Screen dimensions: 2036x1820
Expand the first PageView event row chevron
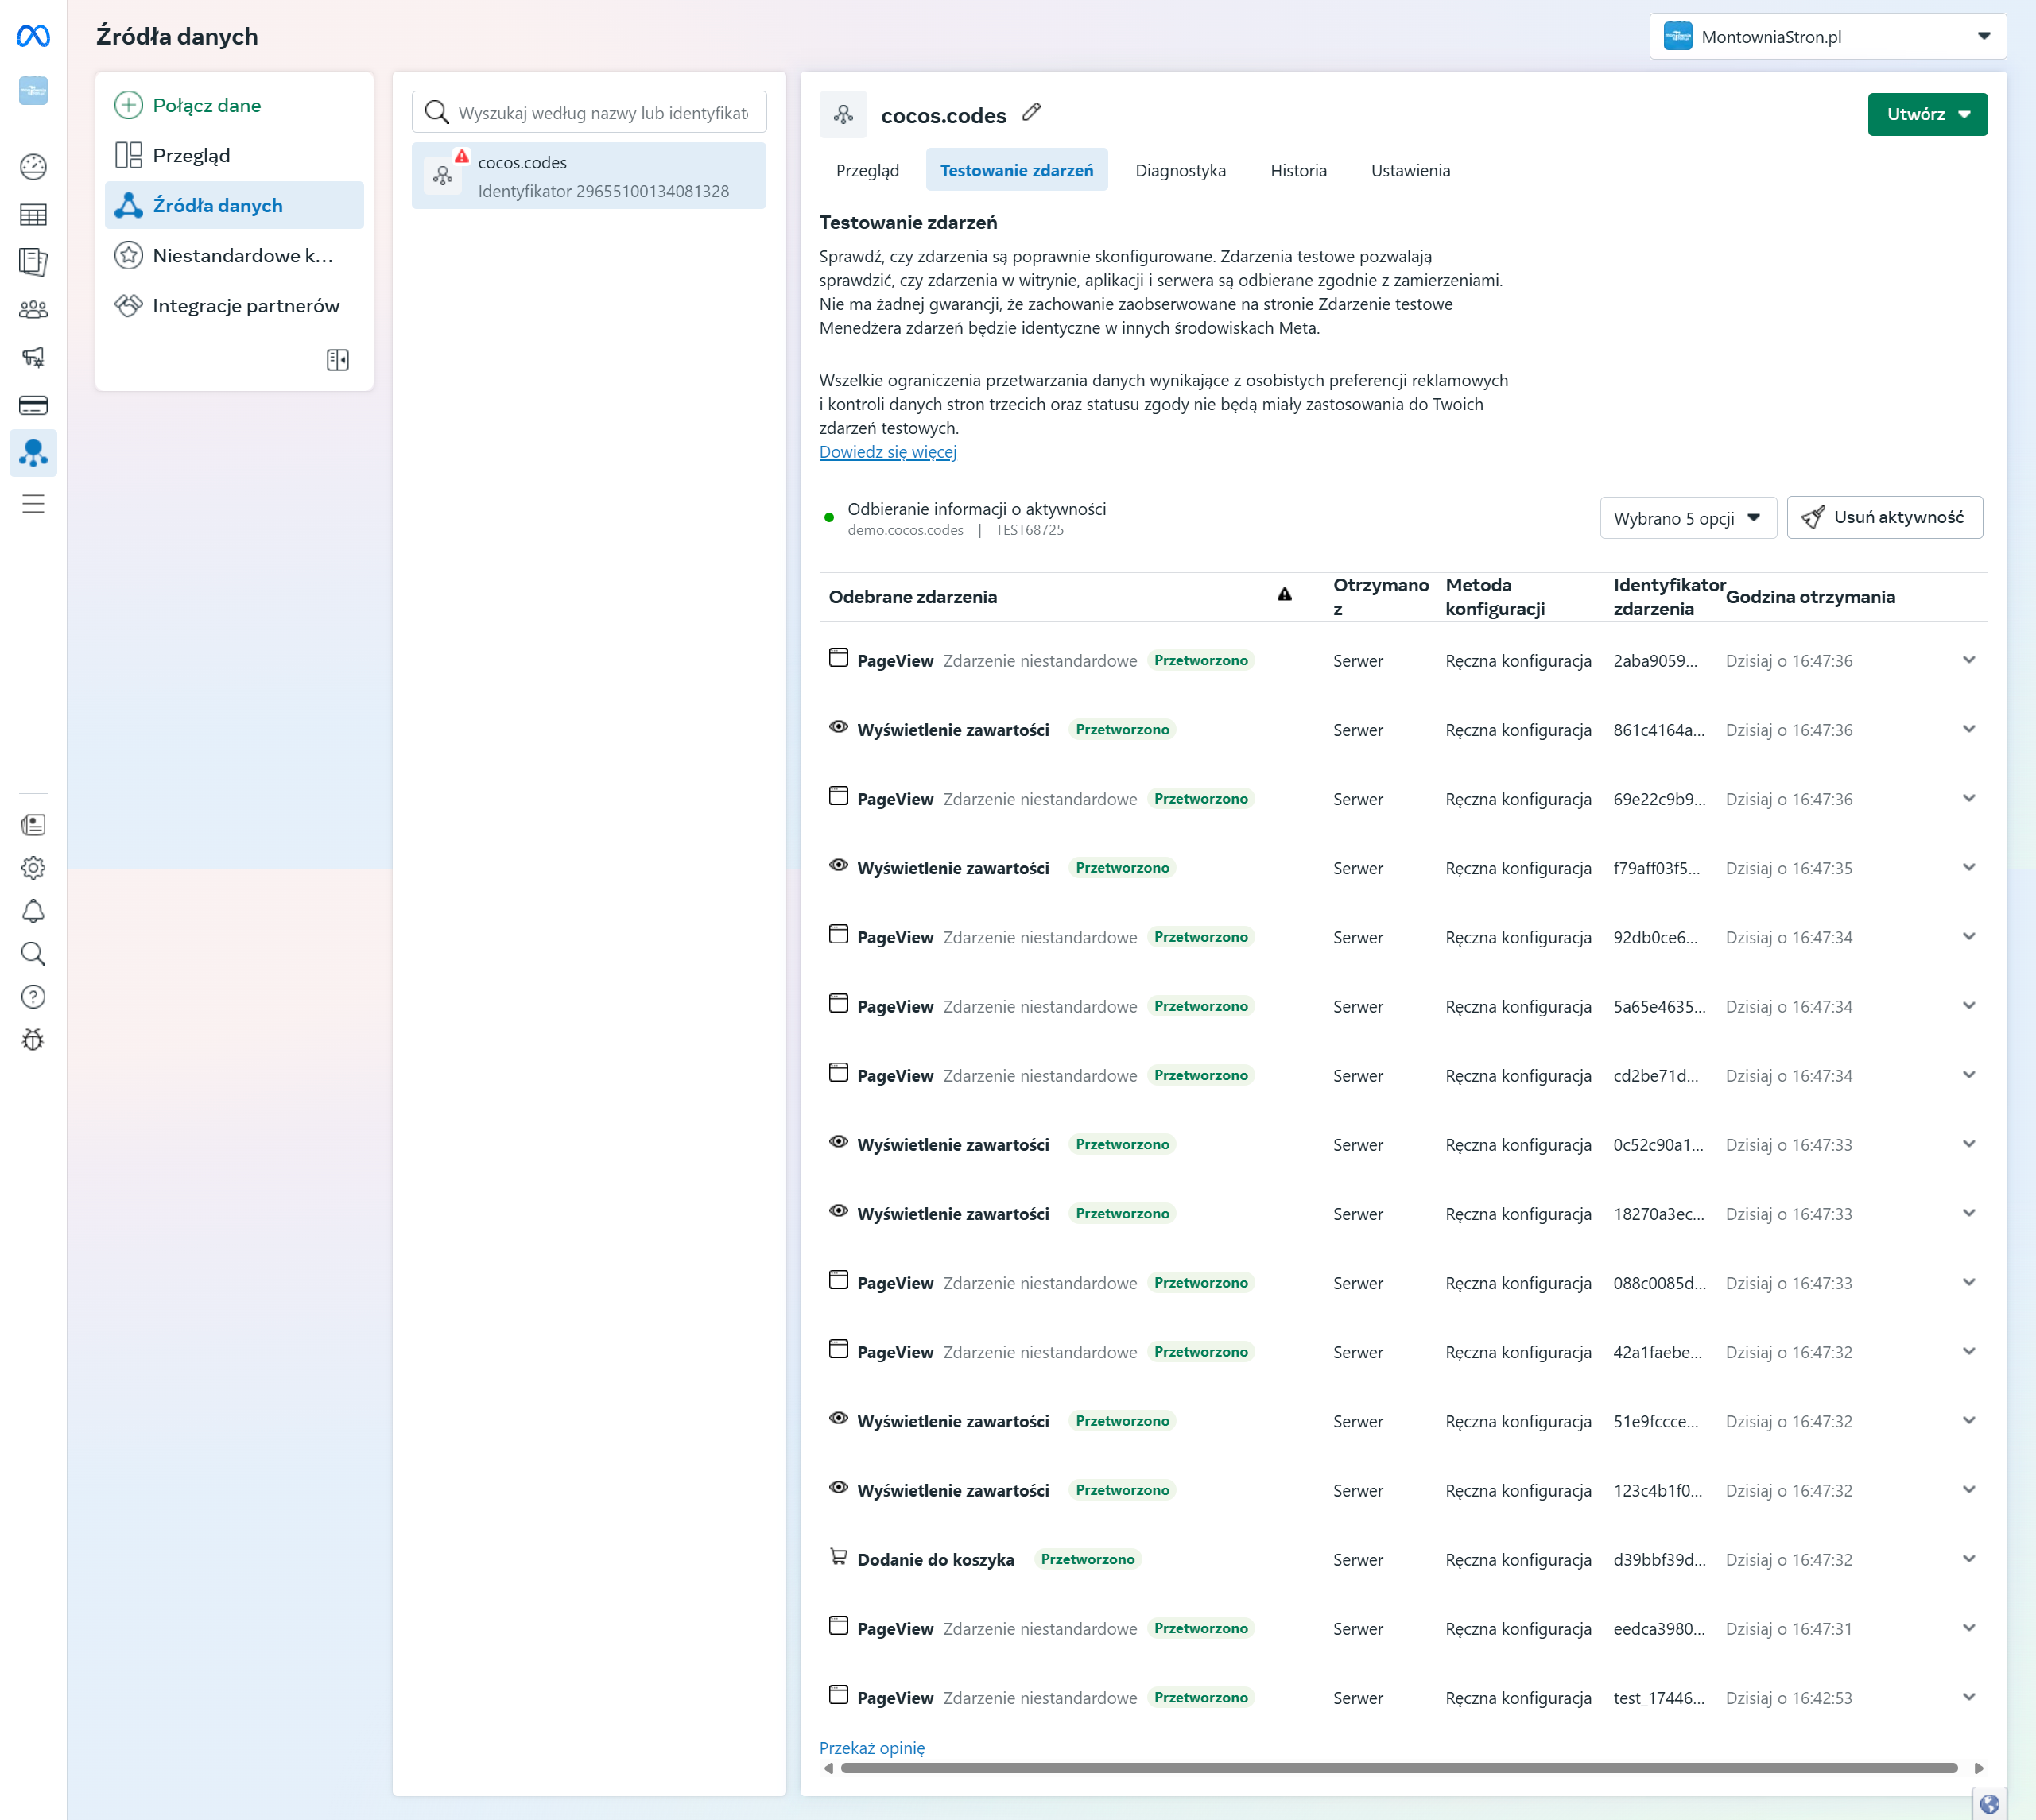[1968, 660]
